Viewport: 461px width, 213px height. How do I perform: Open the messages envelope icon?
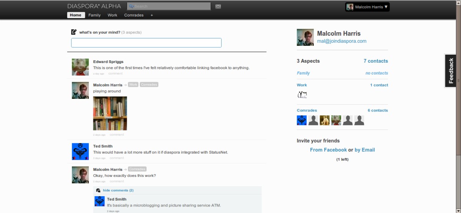(x=218, y=7)
